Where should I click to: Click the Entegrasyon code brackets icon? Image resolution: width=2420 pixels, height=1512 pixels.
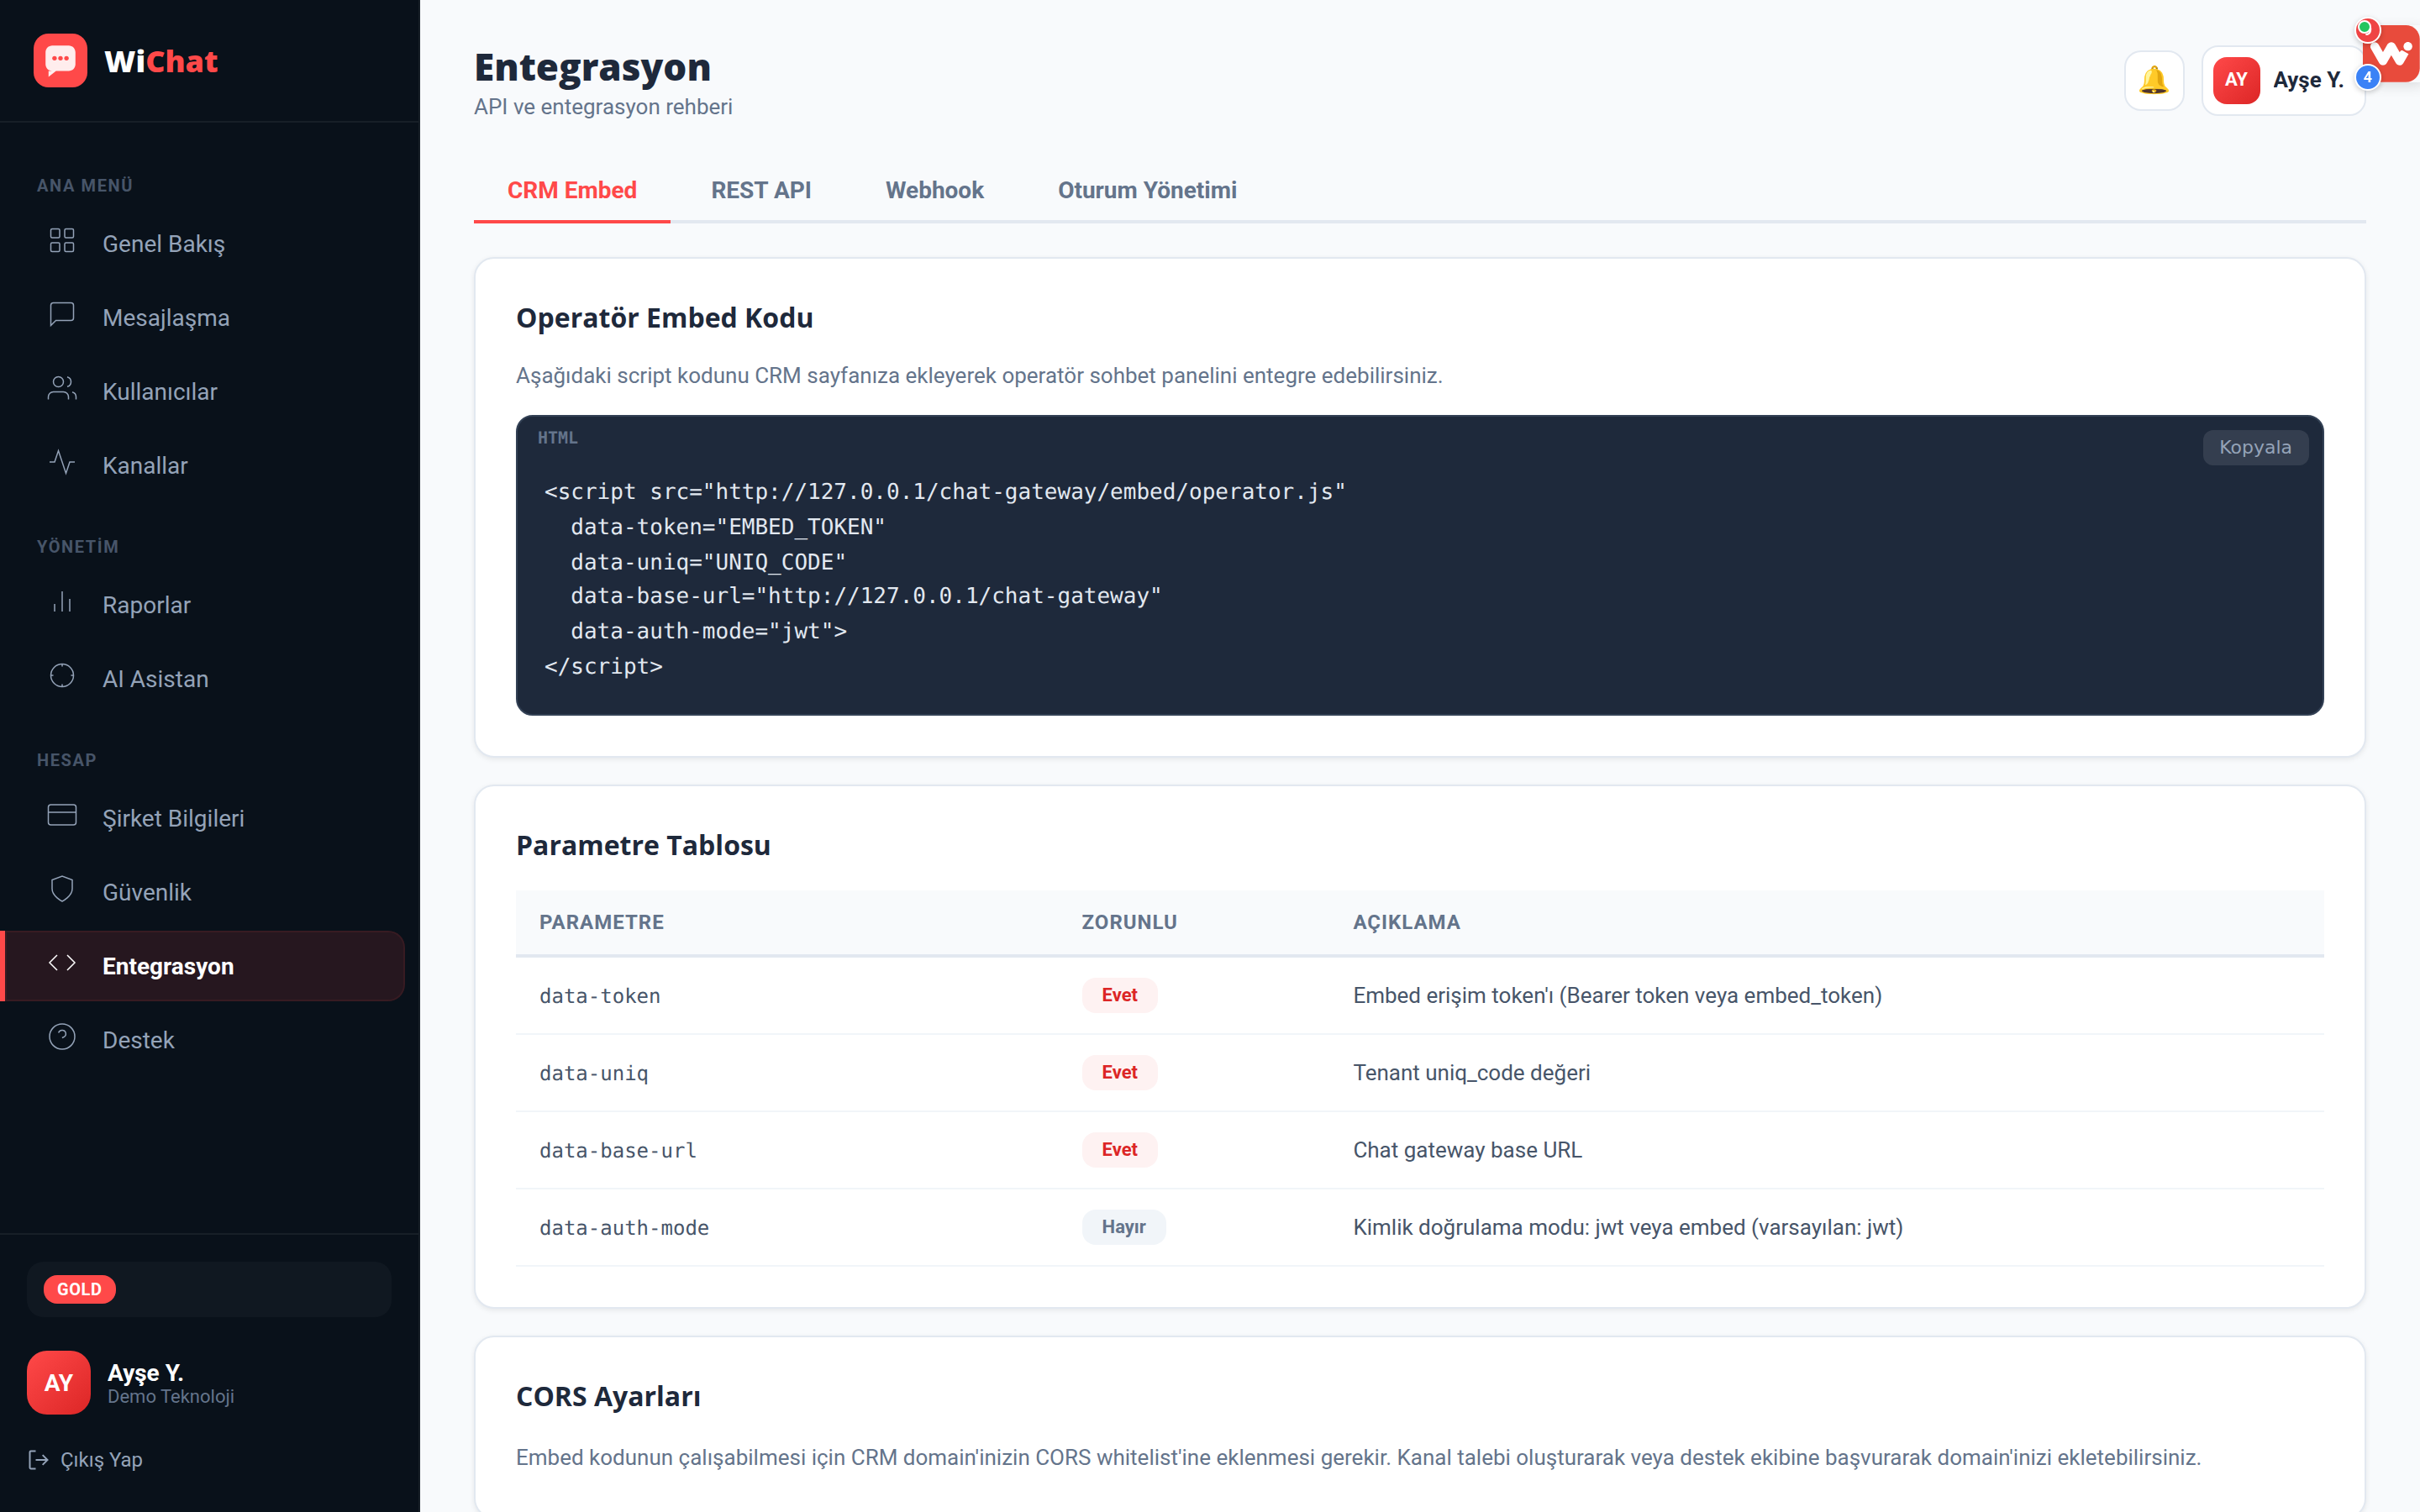point(62,963)
